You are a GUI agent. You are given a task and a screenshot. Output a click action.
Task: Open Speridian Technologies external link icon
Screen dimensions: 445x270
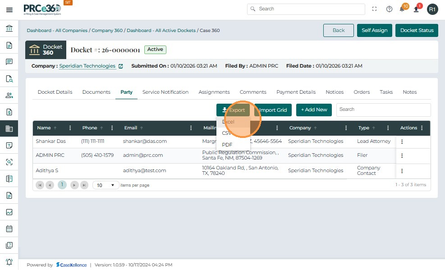click(x=121, y=66)
